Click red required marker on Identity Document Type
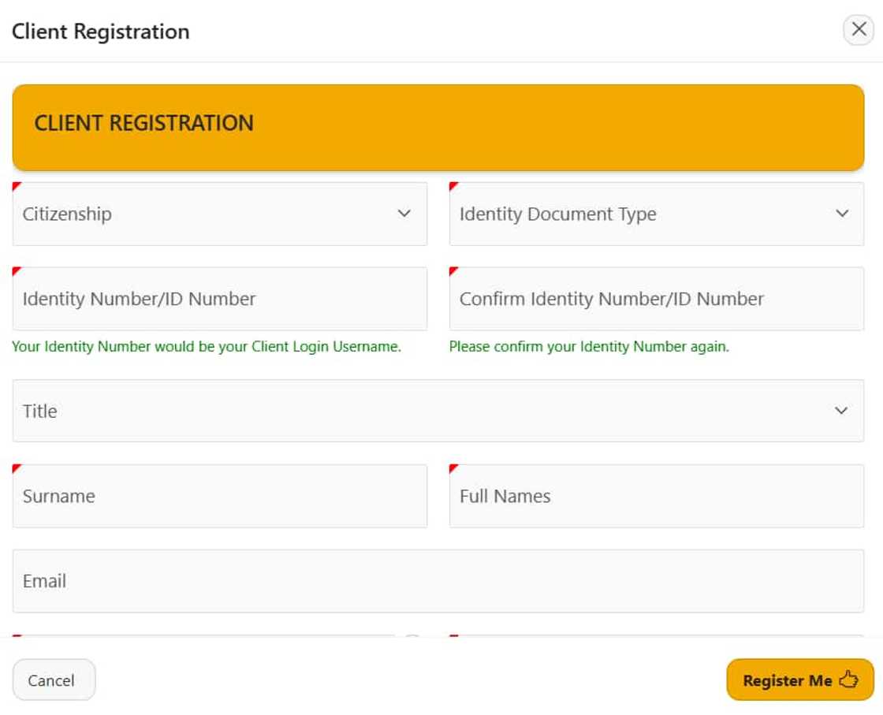This screenshot has height=715, width=883. tap(453, 186)
